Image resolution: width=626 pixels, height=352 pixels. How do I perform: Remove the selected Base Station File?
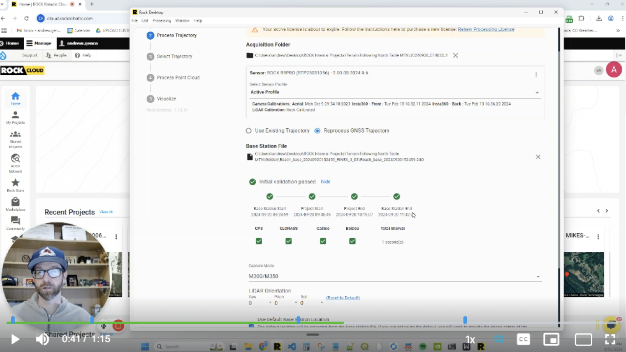[x=538, y=156]
